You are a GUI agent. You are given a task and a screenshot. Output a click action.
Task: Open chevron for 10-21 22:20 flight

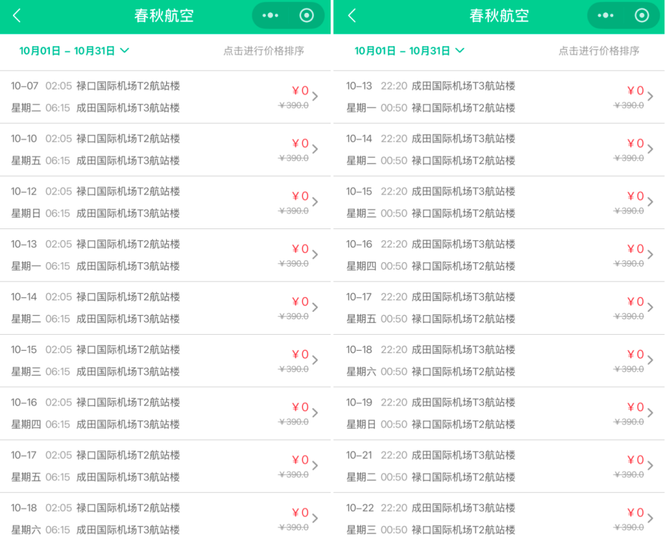650,465
